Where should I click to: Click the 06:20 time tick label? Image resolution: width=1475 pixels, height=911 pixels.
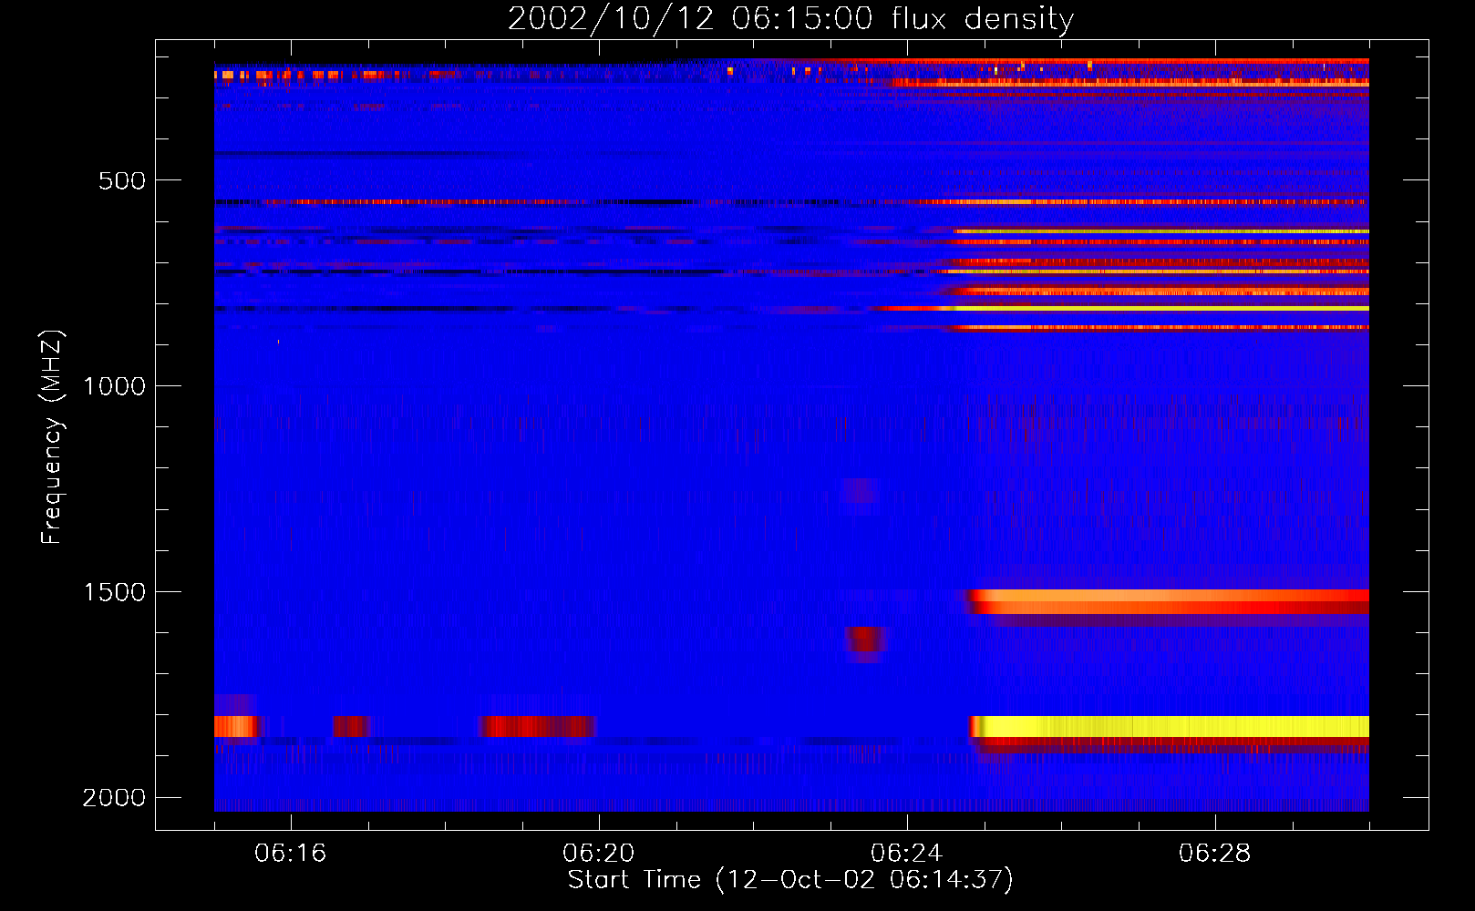[599, 854]
